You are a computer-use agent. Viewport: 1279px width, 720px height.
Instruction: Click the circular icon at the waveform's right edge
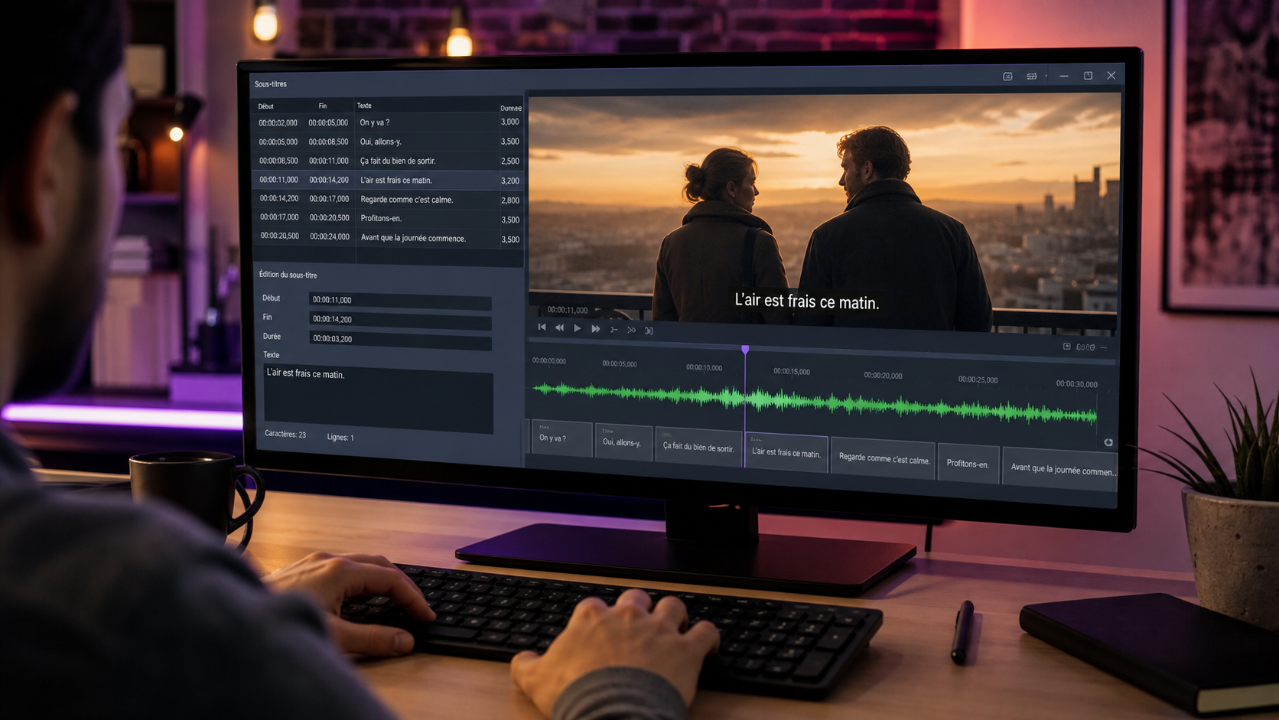pyautogui.click(x=1108, y=442)
